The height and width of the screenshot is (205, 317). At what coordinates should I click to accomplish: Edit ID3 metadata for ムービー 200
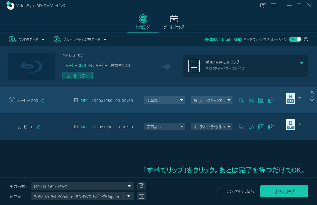pyautogui.click(x=261, y=100)
